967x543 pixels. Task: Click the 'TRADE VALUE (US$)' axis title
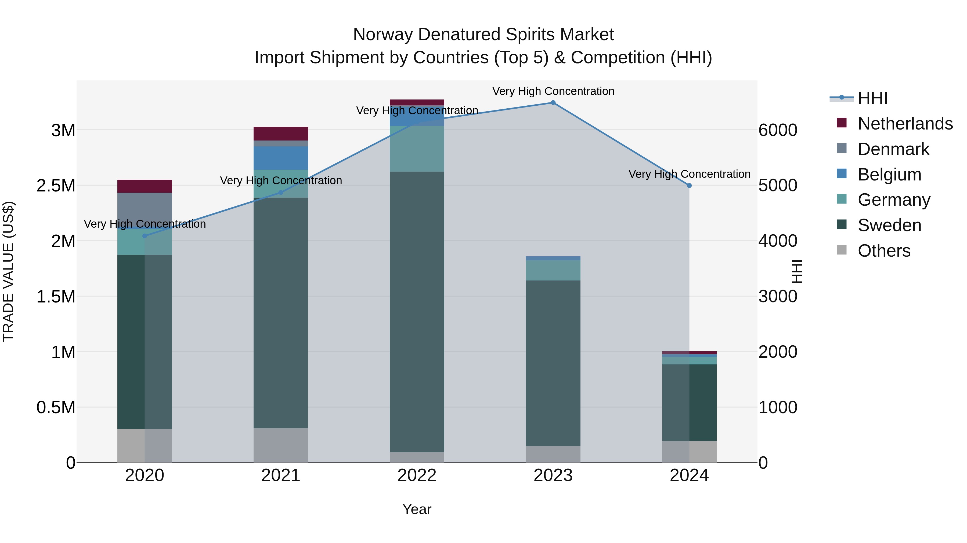[x=8, y=271]
